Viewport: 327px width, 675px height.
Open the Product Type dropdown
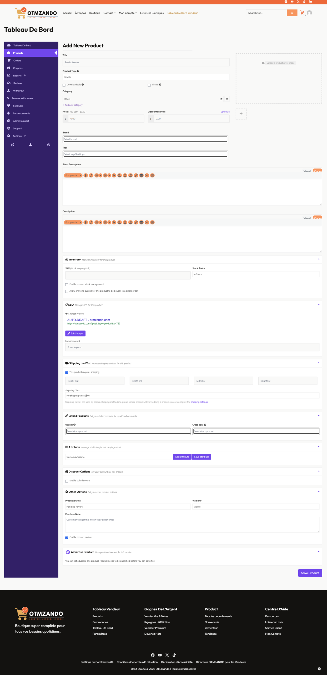point(146,77)
